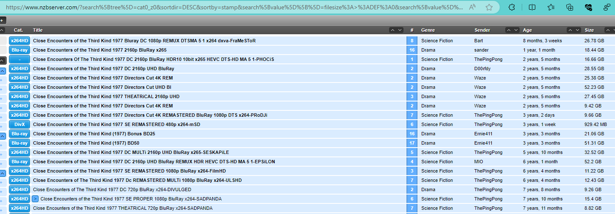Image resolution: width=615 pixels, height=214 pixels.
Task: Click the DivX category badge
Action: click(19, 124)
